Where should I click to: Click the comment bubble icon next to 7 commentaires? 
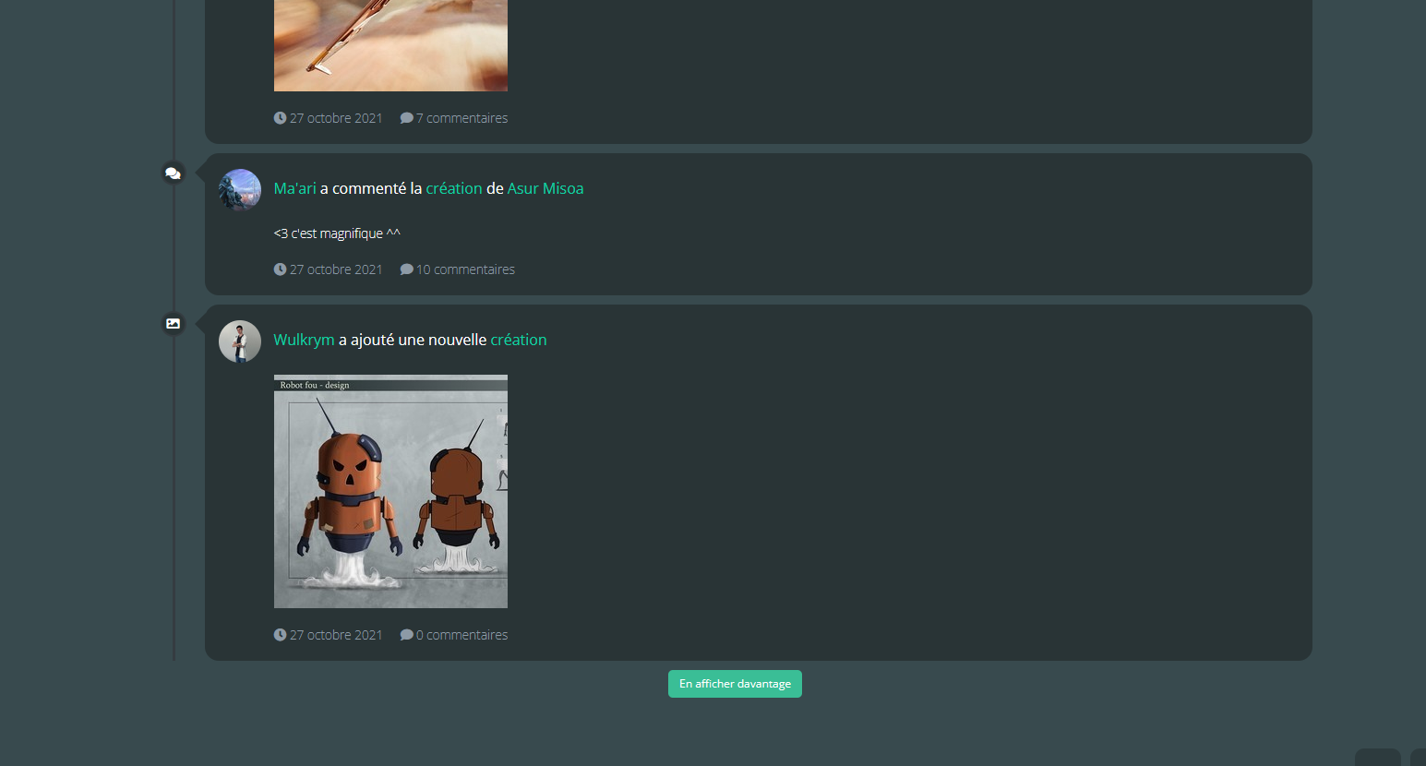point(406,117)
